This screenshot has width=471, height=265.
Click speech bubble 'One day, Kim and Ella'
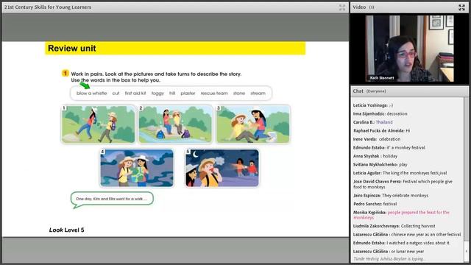112,199
